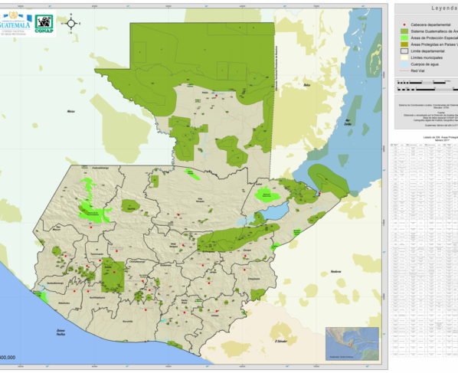Click the CONAP logo

(x=44, y=24)
